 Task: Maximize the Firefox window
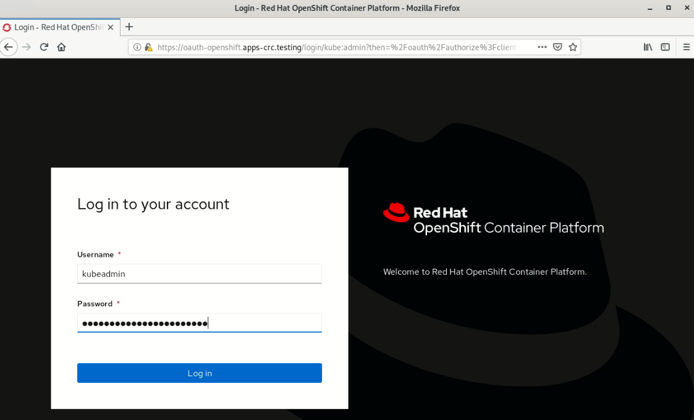click(x=668, y=8)
